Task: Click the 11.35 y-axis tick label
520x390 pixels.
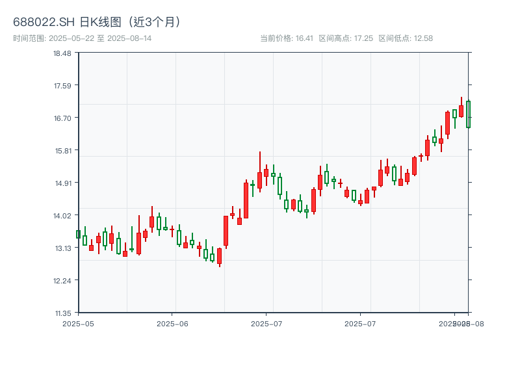Action: (x=62, y=313)
